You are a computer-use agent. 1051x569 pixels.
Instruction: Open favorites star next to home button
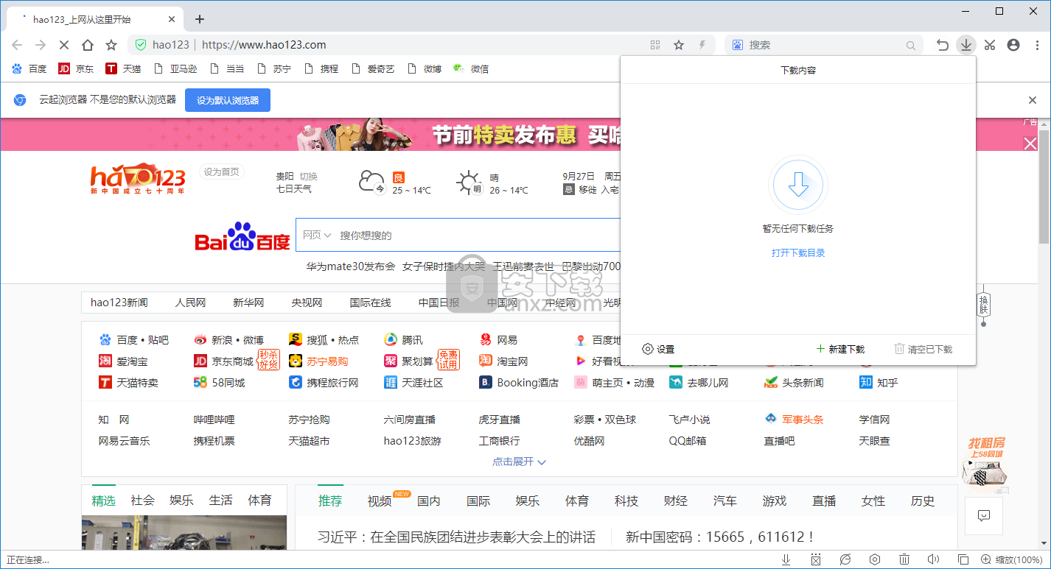pos(111,45)
